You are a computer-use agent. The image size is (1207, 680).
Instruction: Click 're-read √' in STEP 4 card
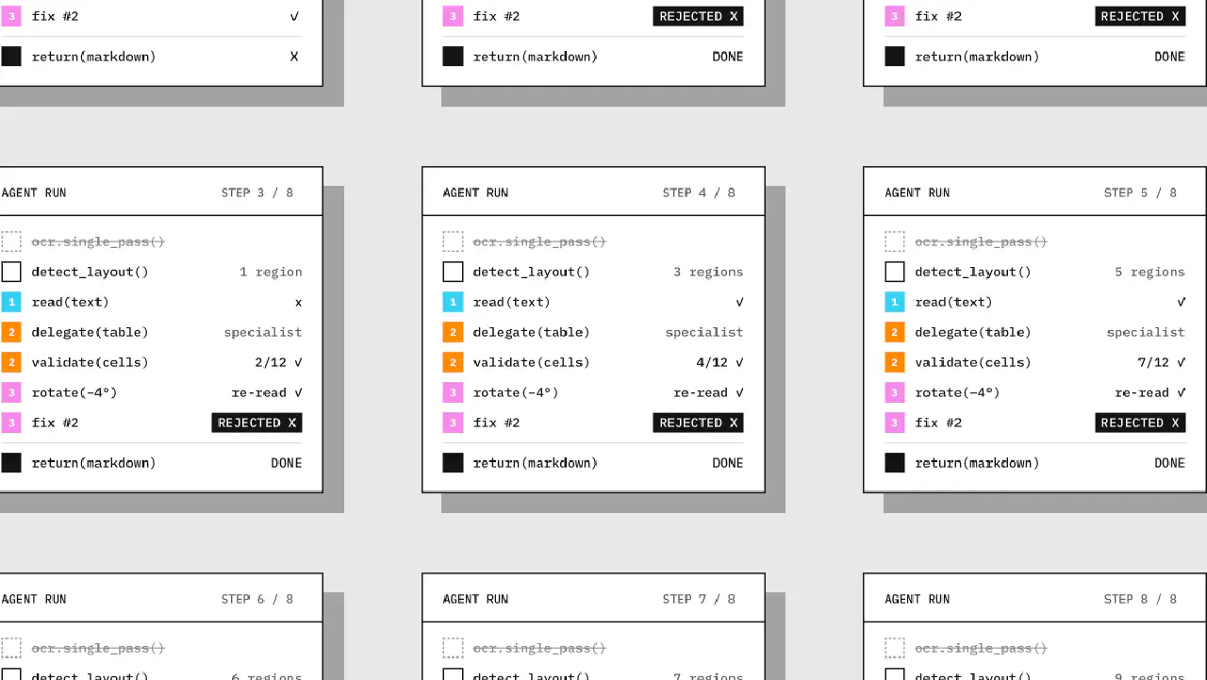708,392
